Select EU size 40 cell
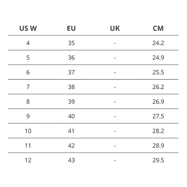This screenshot has width=187, height=187. pos(71,116)
